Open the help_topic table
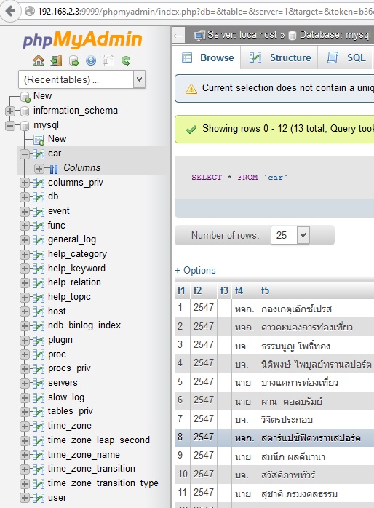This screenshot has height=508, width=374. (69, 297)
